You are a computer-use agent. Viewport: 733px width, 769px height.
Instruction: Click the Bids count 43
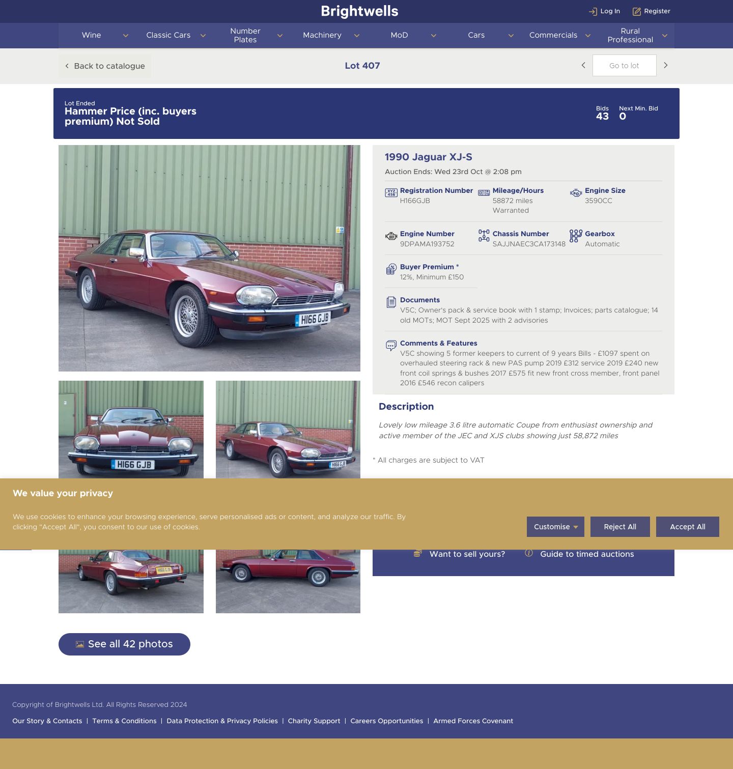[x=602, y=117]
